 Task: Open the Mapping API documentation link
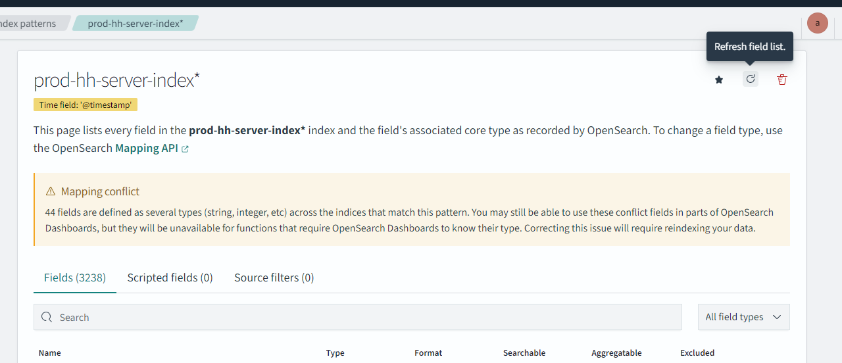[146, 148]
